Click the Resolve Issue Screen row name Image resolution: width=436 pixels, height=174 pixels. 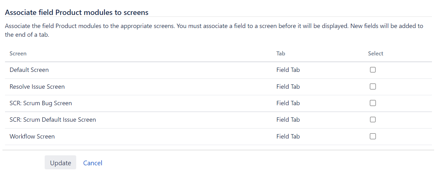tap(37, 87)
